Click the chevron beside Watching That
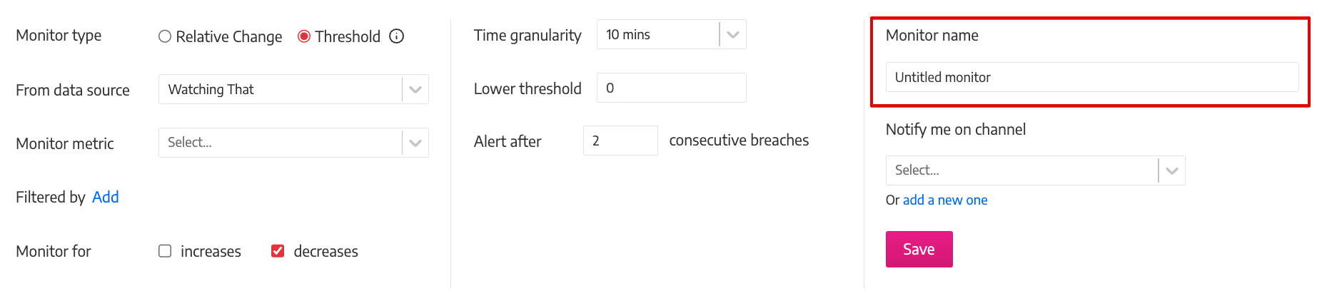Image resolution: width=1317 pixels, height=291 pixels. tap(415, 89)
